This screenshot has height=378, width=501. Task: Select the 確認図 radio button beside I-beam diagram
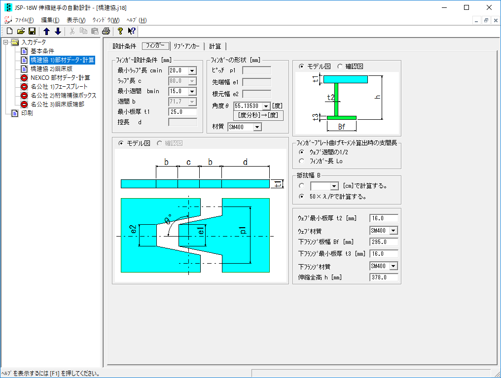point(340,66)
